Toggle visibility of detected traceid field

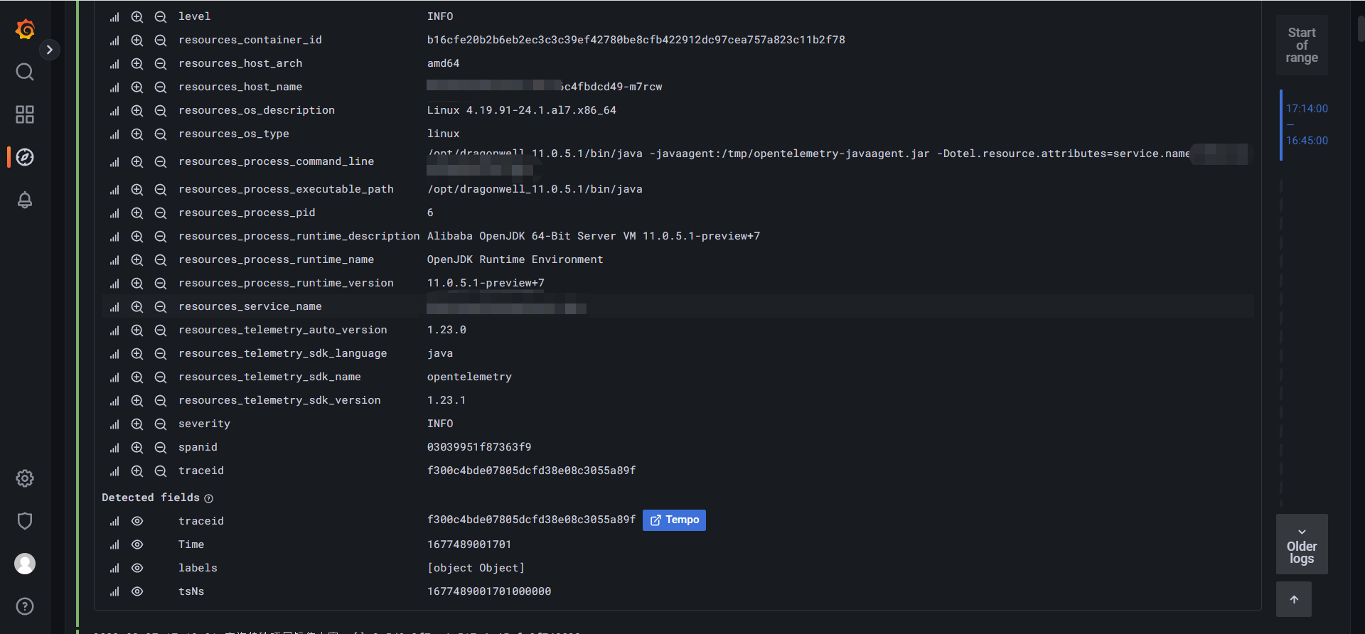(x=137, y=521)
